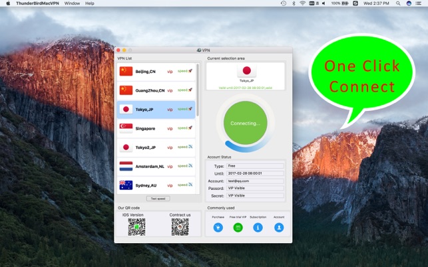
Task: Click the Secret field showing VIP Visible
Action: click(x=255, y=195)
